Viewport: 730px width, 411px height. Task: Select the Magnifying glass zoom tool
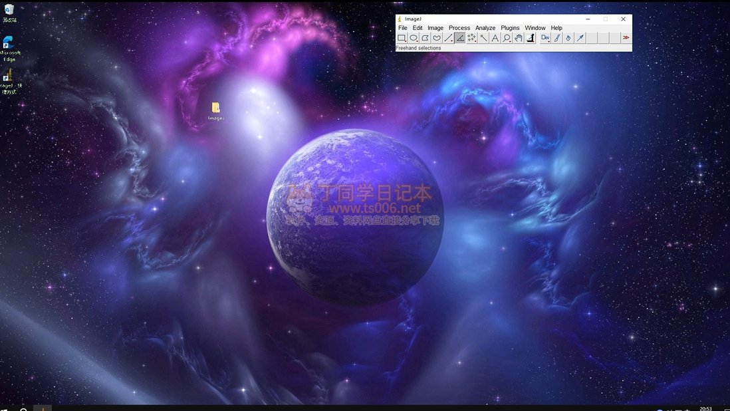(507, 39)
